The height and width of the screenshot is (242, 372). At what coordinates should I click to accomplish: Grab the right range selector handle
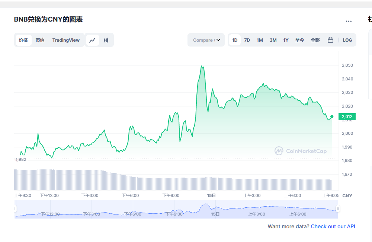click(338, 209)
